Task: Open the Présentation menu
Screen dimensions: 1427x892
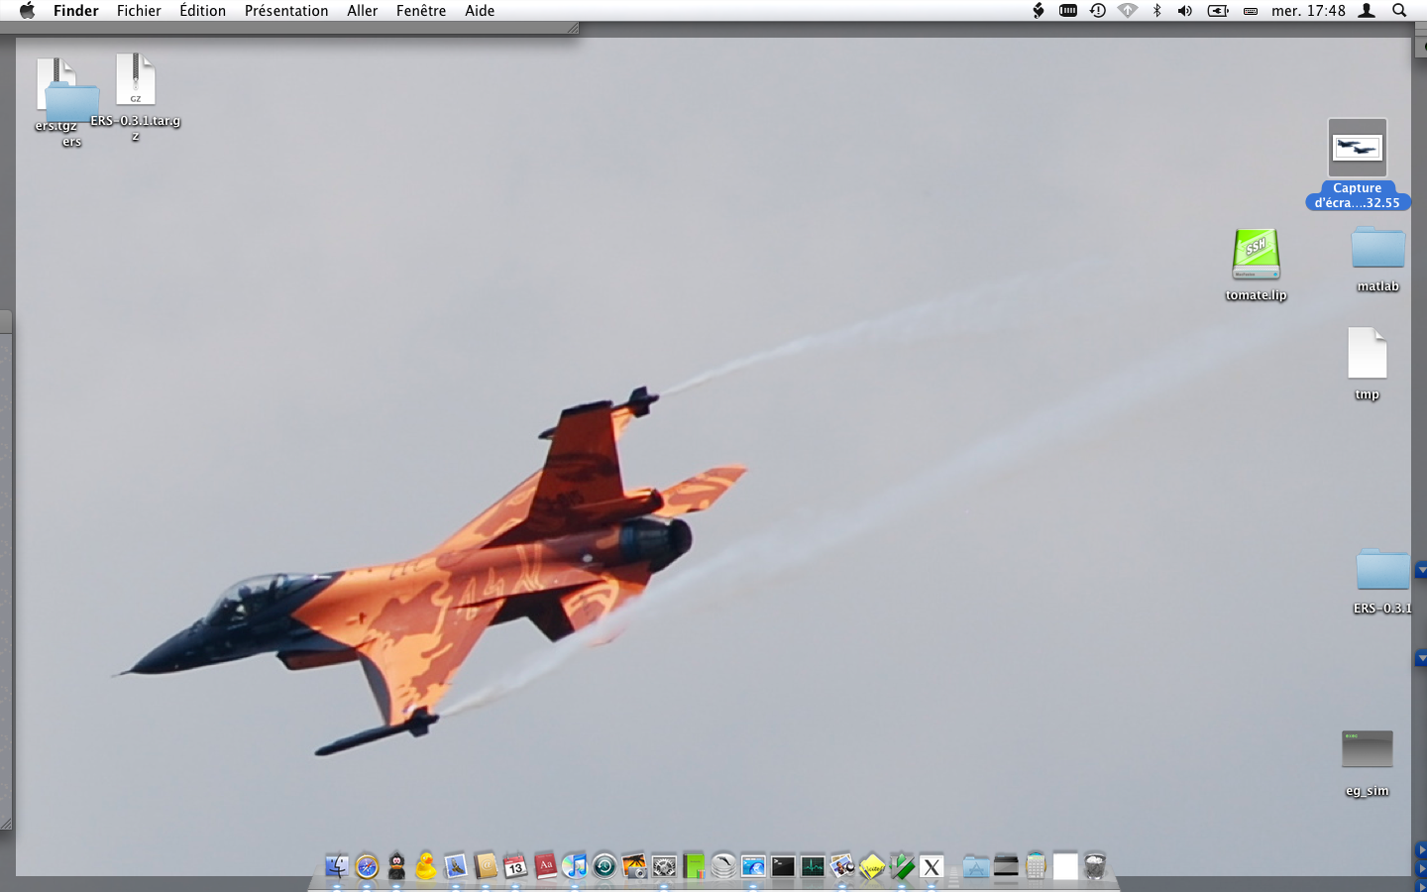Action: pyautogui.click(x=286, y=11)
